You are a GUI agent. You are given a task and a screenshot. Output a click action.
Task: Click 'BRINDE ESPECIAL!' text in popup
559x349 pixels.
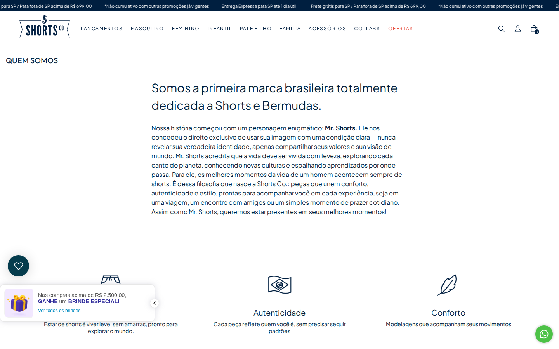(94, 301)
